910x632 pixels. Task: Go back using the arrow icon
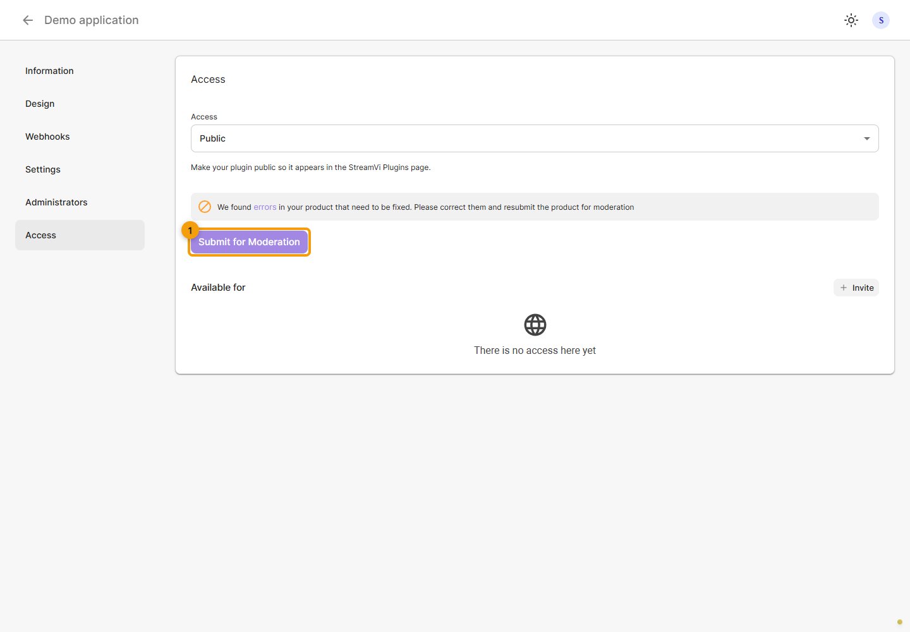click(x=28, y=20)
